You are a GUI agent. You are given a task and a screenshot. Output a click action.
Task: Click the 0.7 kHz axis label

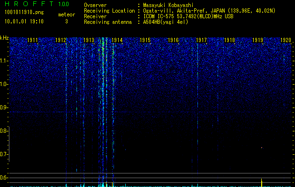pos(3,154)
